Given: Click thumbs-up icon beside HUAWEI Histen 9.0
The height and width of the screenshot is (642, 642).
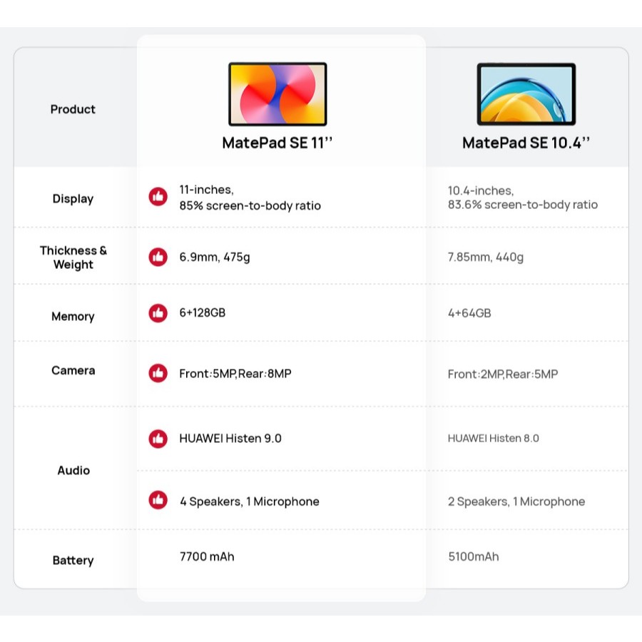Looking at the screenshot, I should (x=158, y=438).
